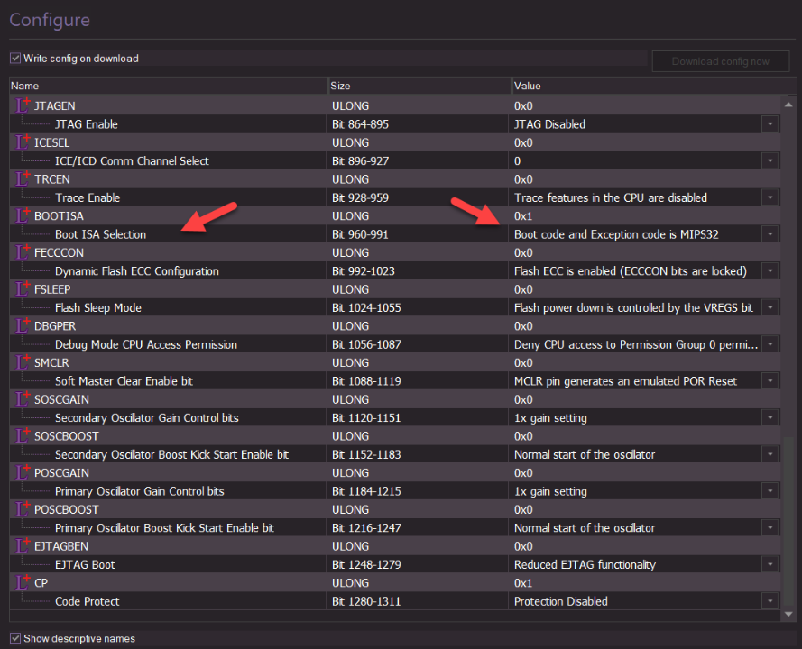Expand the Code Protect value dropdown
This screenshot has width=802, height=649.
[x=770, y=601]
